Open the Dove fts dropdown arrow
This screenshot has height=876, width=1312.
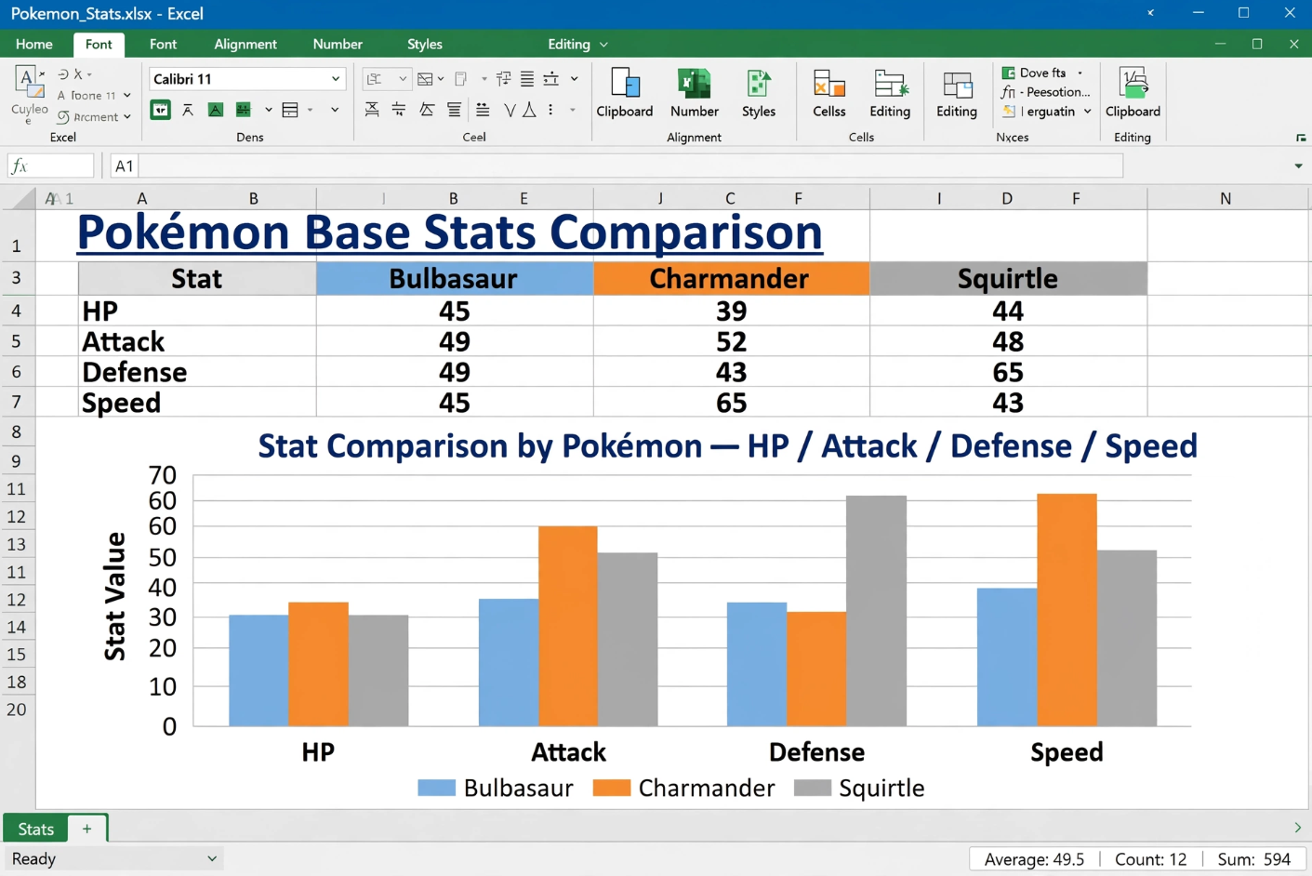1080,73
